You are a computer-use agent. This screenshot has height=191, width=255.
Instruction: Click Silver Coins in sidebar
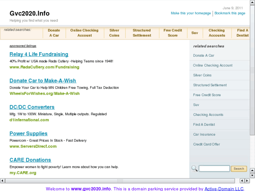[x=202, y=75]
